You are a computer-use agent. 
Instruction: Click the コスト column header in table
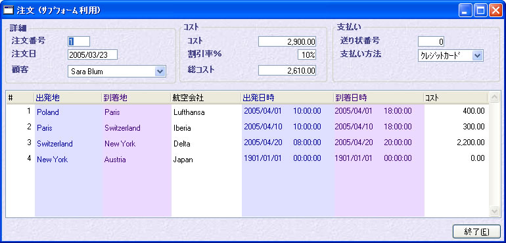455,98
